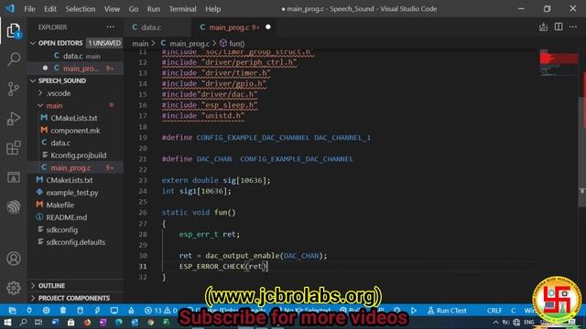Click the ESP-IDF monitor device icon
This screenshot has height=329, width=586.
pos(114,311)
